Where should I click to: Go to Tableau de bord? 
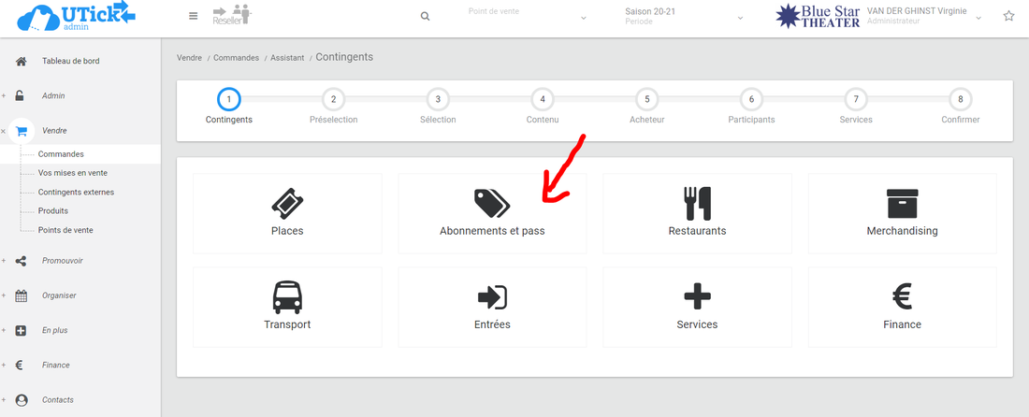(70, 61)
